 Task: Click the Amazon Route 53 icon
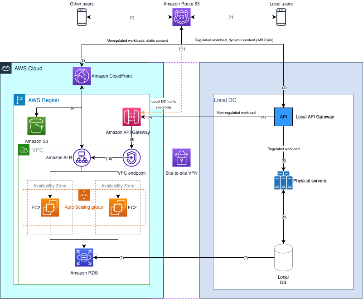point(181,17)
